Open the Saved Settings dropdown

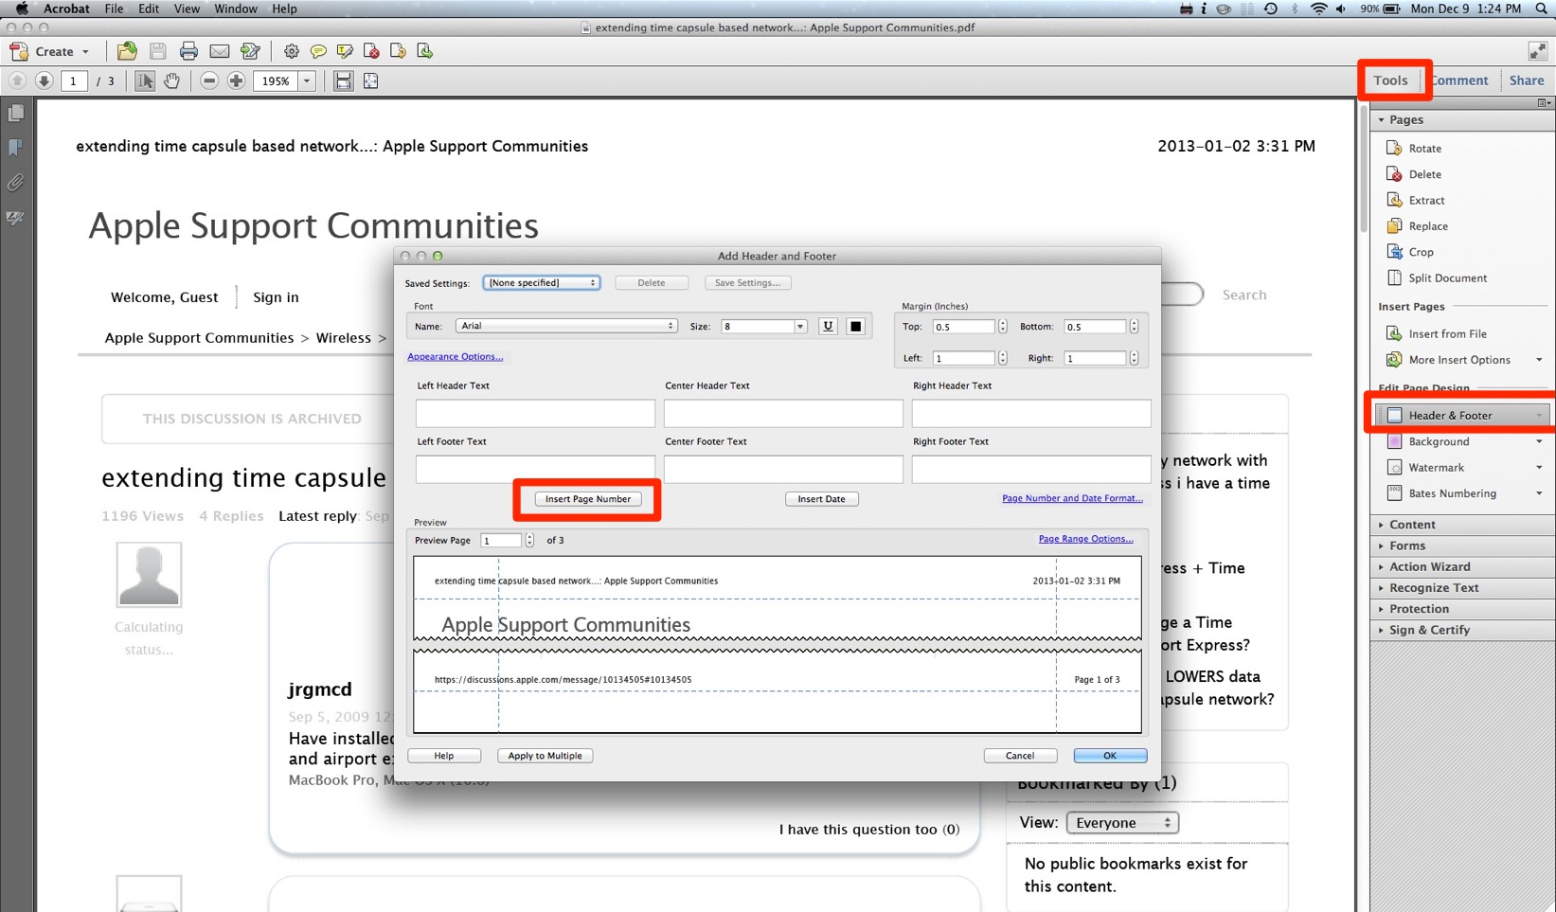tap(542, 283)
